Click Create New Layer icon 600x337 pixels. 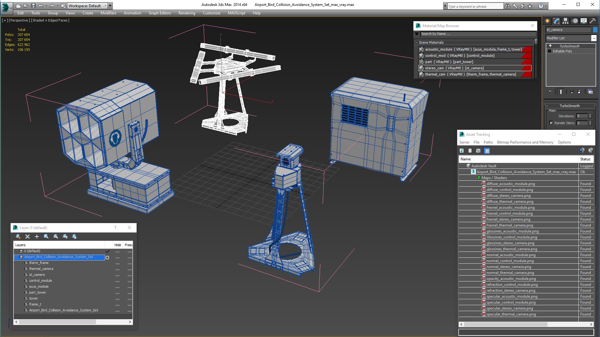[x=18, y=237]
